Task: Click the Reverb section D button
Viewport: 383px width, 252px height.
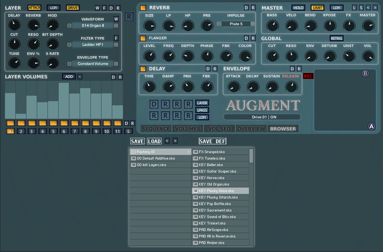Action: click(246, 8)
